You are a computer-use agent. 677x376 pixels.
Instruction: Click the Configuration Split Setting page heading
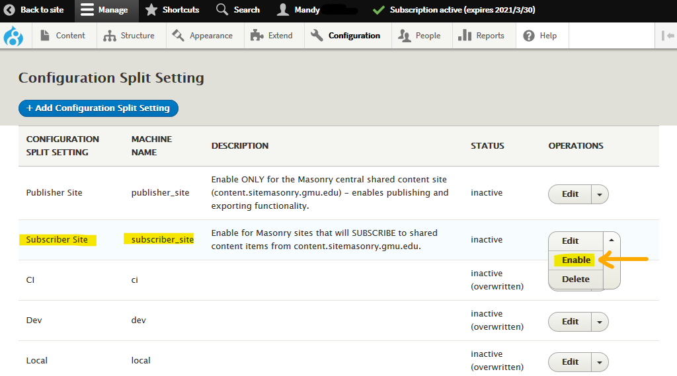coord(111,78)
